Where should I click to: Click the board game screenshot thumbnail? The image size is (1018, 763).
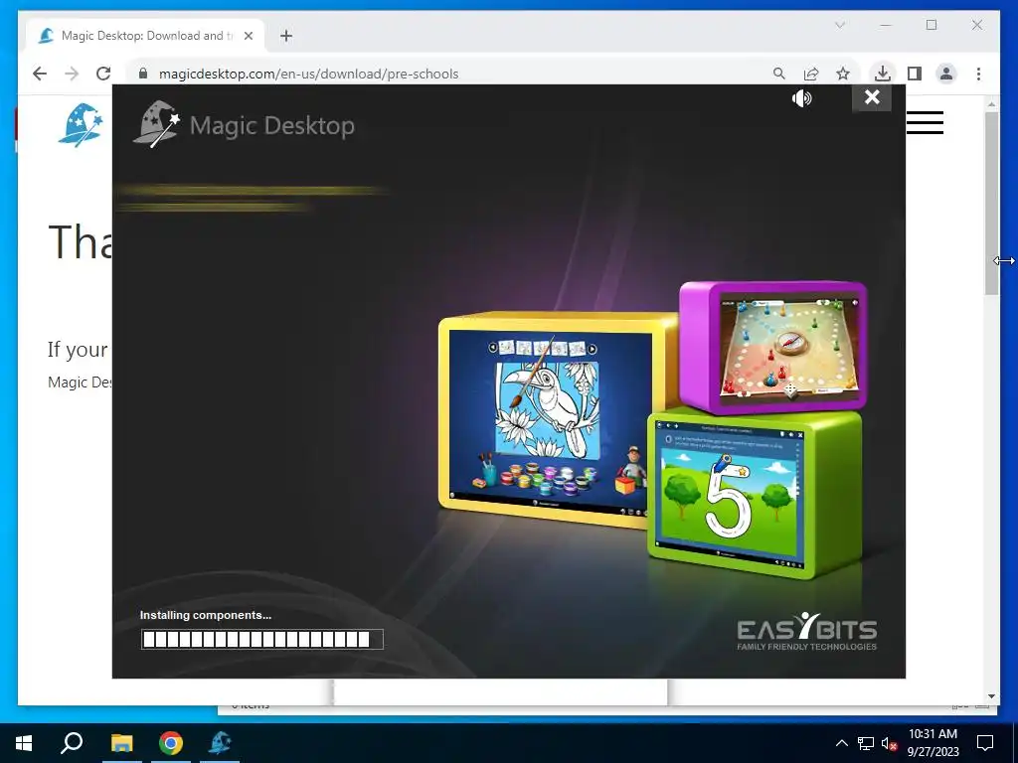(x=773, y=347)
